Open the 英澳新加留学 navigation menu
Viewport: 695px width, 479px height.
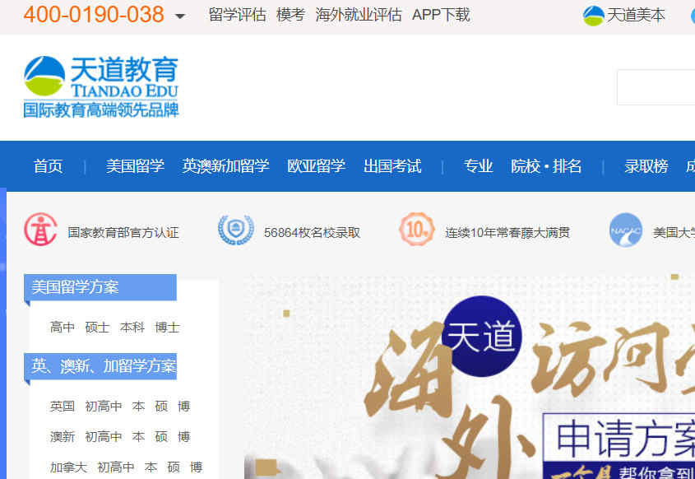[x=225, y=166]
